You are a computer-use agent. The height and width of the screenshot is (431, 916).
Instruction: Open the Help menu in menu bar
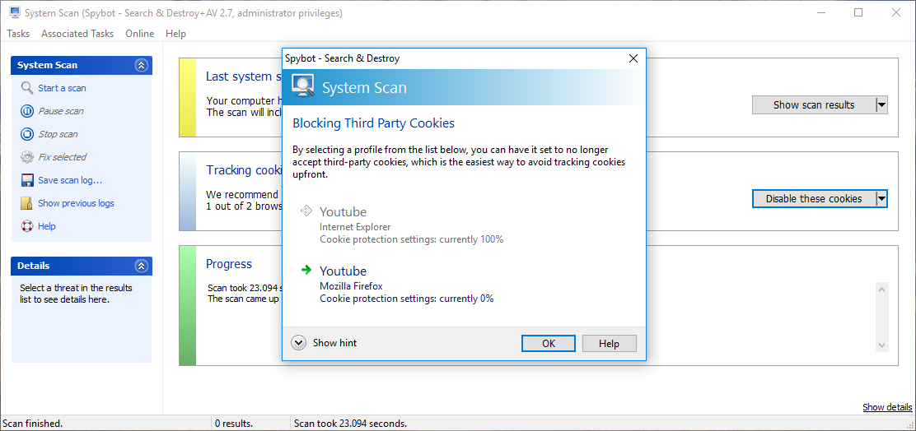pyautogui.click(x=175, y=34)
